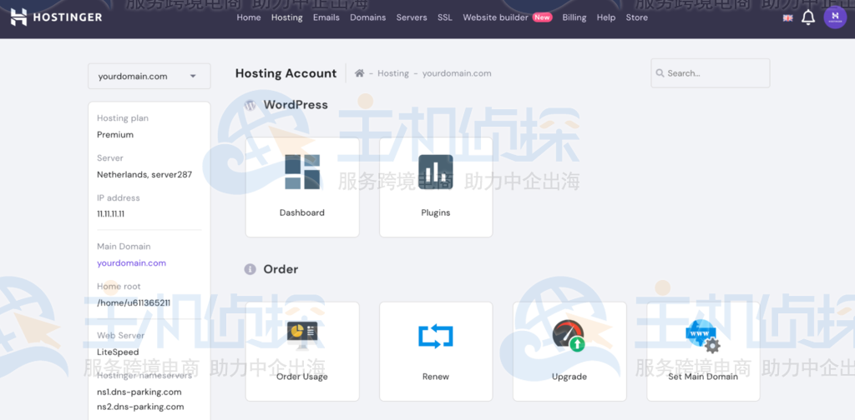Open the language flag selector
The image size is (855, 420).
coord(787,17)
